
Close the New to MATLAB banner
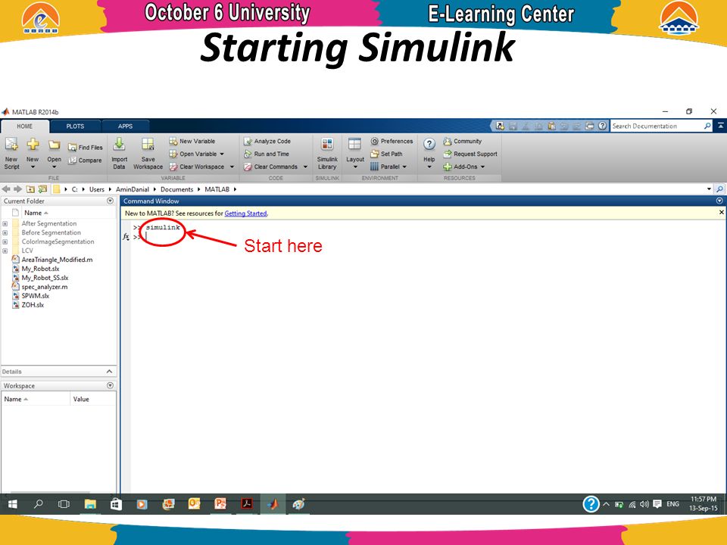tap(722, 212)
